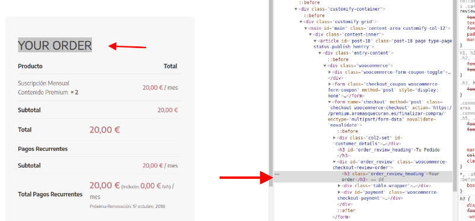Collapse the customify-grid div node

click(301, 22)
